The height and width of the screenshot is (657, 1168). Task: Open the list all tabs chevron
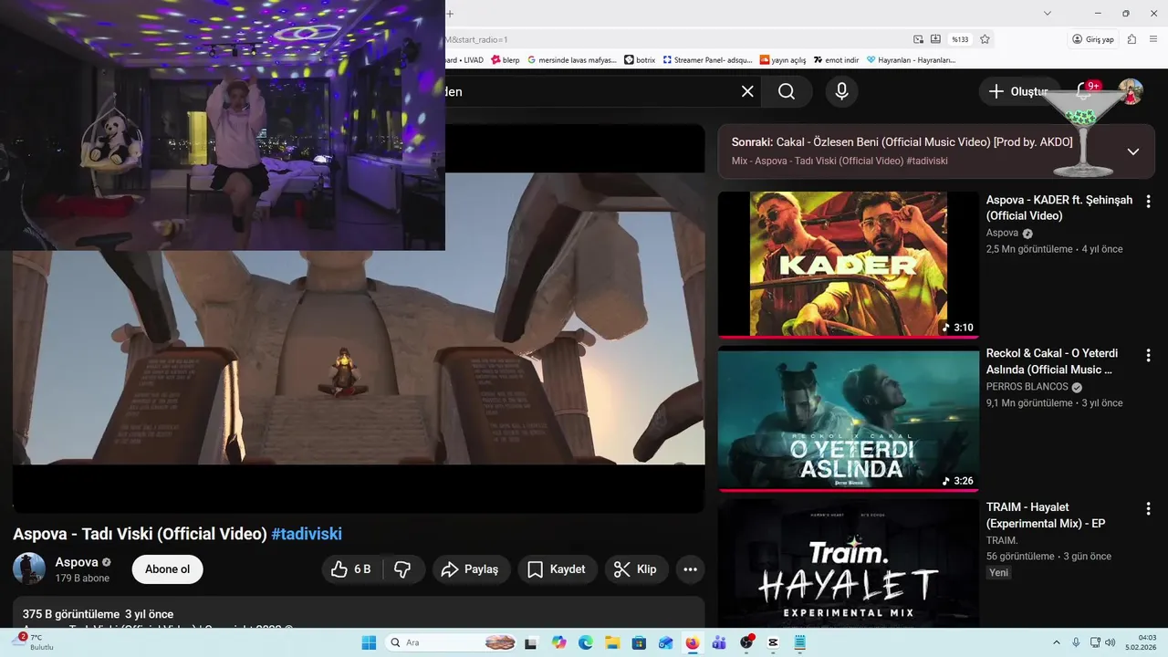click(x=1048, y=14)
